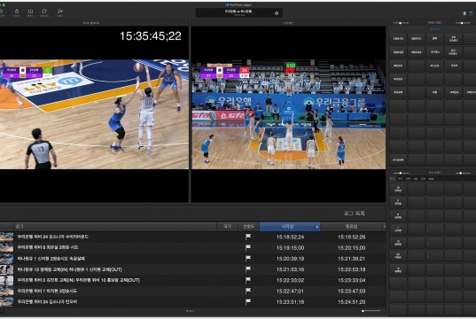
Task: Select end time 15:23:33;04
Action: click(x=352, y=280)
